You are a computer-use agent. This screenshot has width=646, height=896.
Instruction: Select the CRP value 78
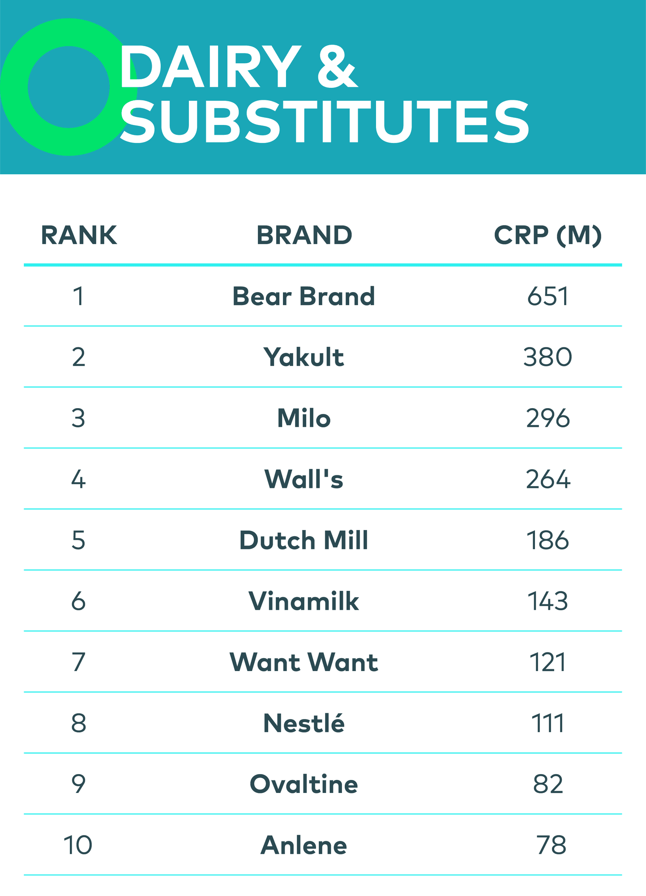(551, 845)
